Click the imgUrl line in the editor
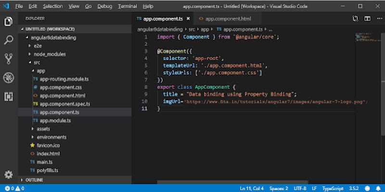The image size is (385, 192). 266,102
